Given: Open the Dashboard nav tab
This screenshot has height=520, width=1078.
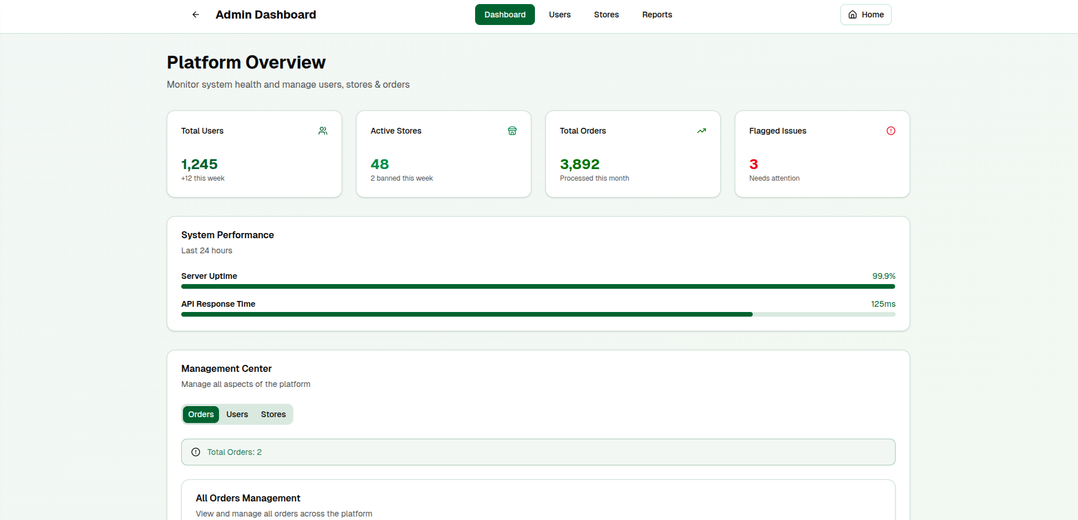Looking at the screenshot, I should click(x=505, y=15).
